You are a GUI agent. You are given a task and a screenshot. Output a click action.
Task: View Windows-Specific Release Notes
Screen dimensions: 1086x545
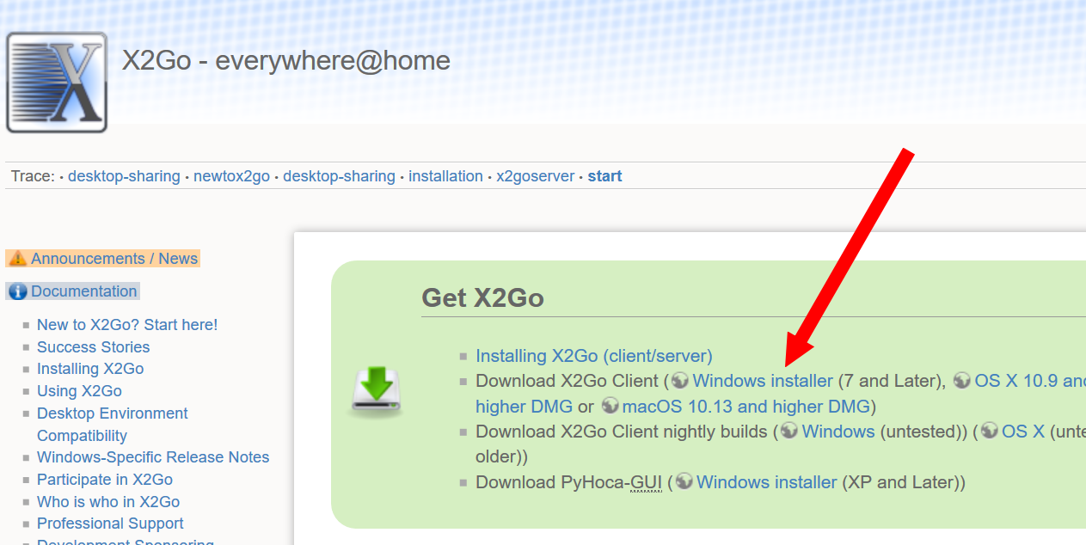[153, 457]
